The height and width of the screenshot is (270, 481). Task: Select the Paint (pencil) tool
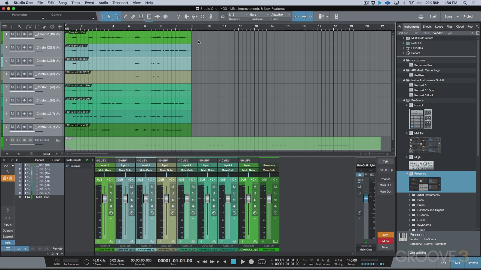click(x=125, y=16)
